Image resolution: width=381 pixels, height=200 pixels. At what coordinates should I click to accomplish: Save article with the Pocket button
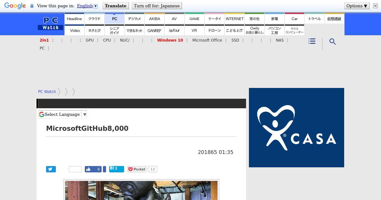click(x=137, y=169)
